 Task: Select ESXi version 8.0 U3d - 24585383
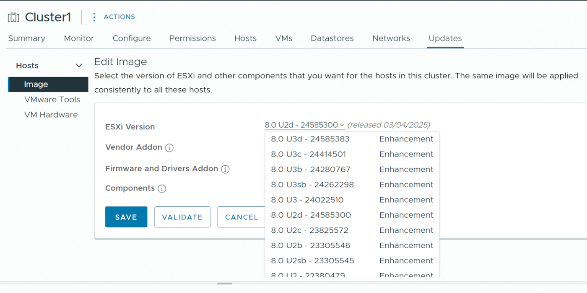[x=310, y=139]
